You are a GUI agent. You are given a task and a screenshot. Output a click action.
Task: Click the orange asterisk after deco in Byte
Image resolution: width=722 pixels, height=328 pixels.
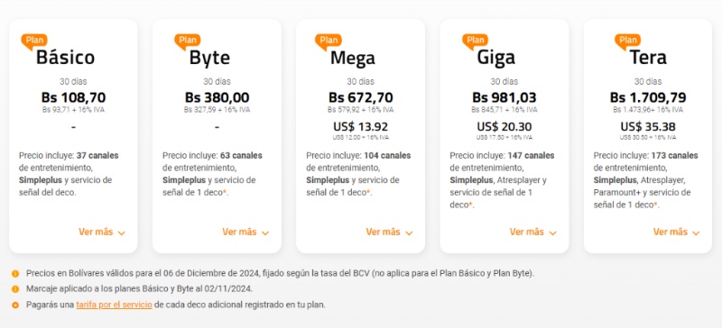[225, 192]
